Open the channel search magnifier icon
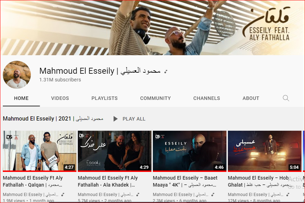The width and height of the screenshot is (305, 203). (286, 98)
